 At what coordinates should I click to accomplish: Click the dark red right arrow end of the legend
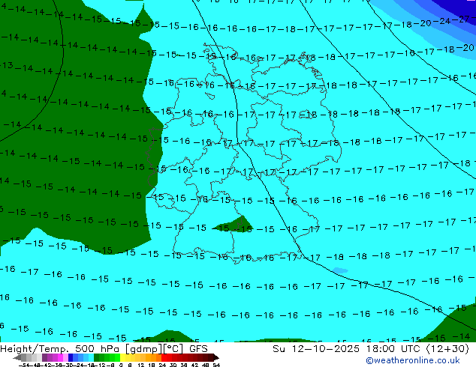point(216,357)
